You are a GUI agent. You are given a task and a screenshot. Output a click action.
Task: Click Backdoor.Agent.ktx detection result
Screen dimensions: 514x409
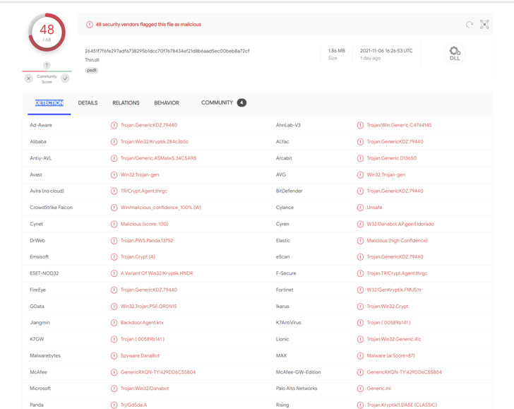click(x=142, y=323)
